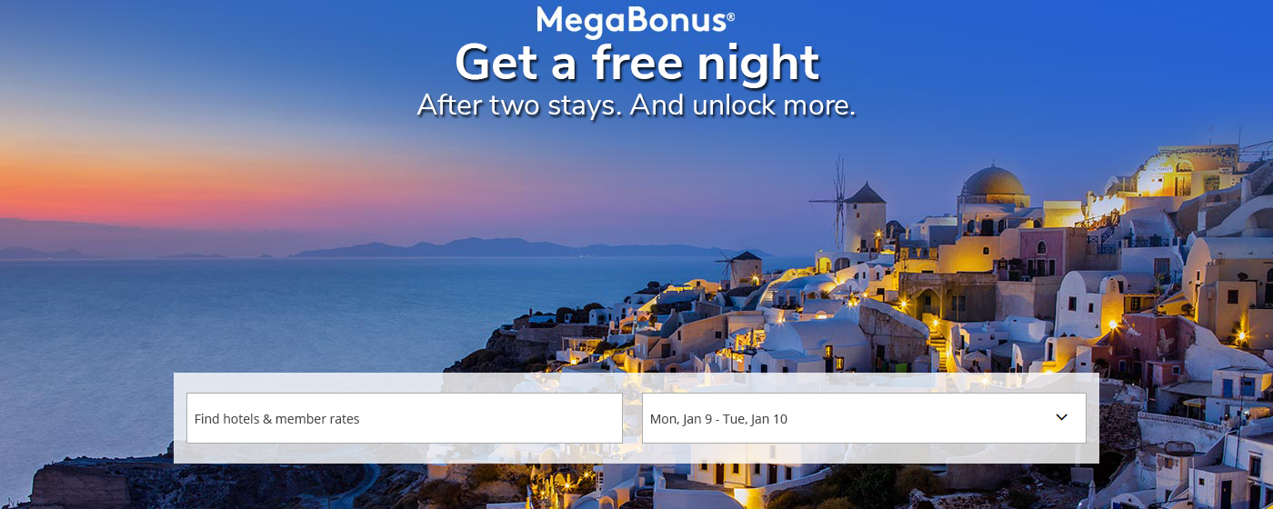
Task: Click the registered trademark symbol beside MegaBonus
Action: (730, 17)
